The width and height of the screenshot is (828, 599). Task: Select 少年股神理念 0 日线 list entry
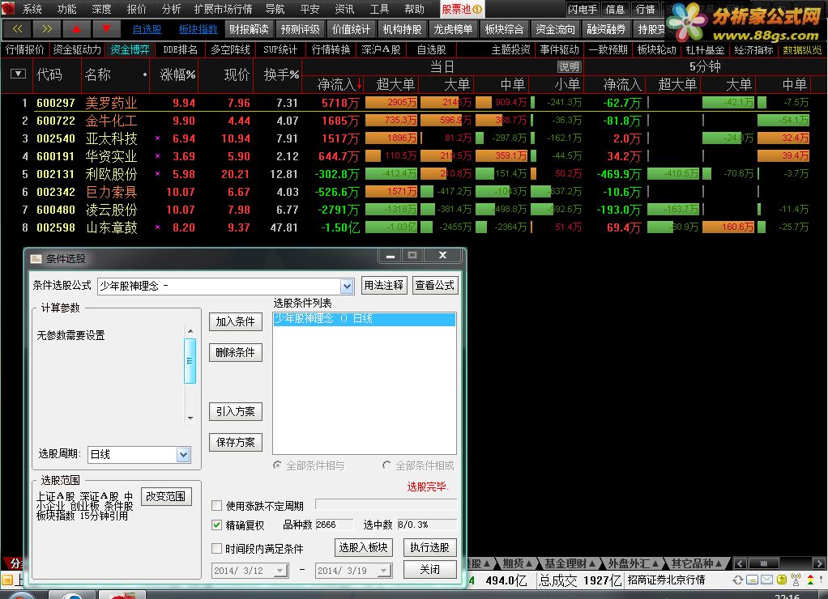pyautogui.click(x=365, y=319)
